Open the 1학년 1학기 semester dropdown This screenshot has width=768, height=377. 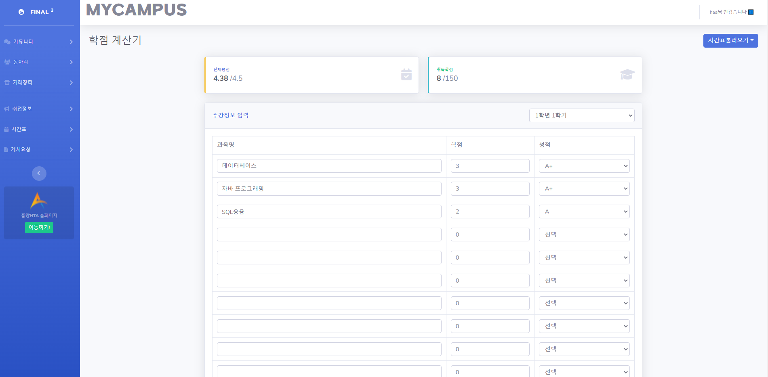pyautogui.click(x=581, y=115)
